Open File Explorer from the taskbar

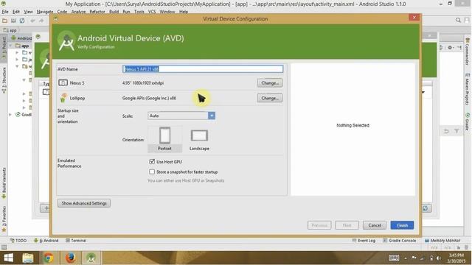coord(28,258)
